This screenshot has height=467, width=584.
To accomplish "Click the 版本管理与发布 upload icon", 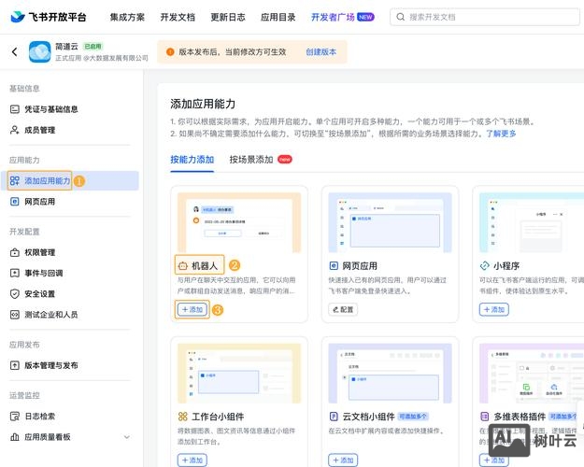I will [x=15, y=365].
